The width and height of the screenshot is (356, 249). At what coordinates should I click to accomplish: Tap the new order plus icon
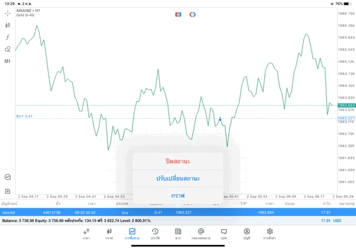tap(8, 191)
